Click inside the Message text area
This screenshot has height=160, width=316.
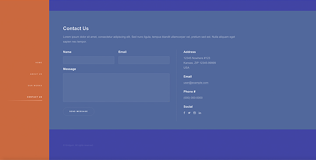coord(116,88)
